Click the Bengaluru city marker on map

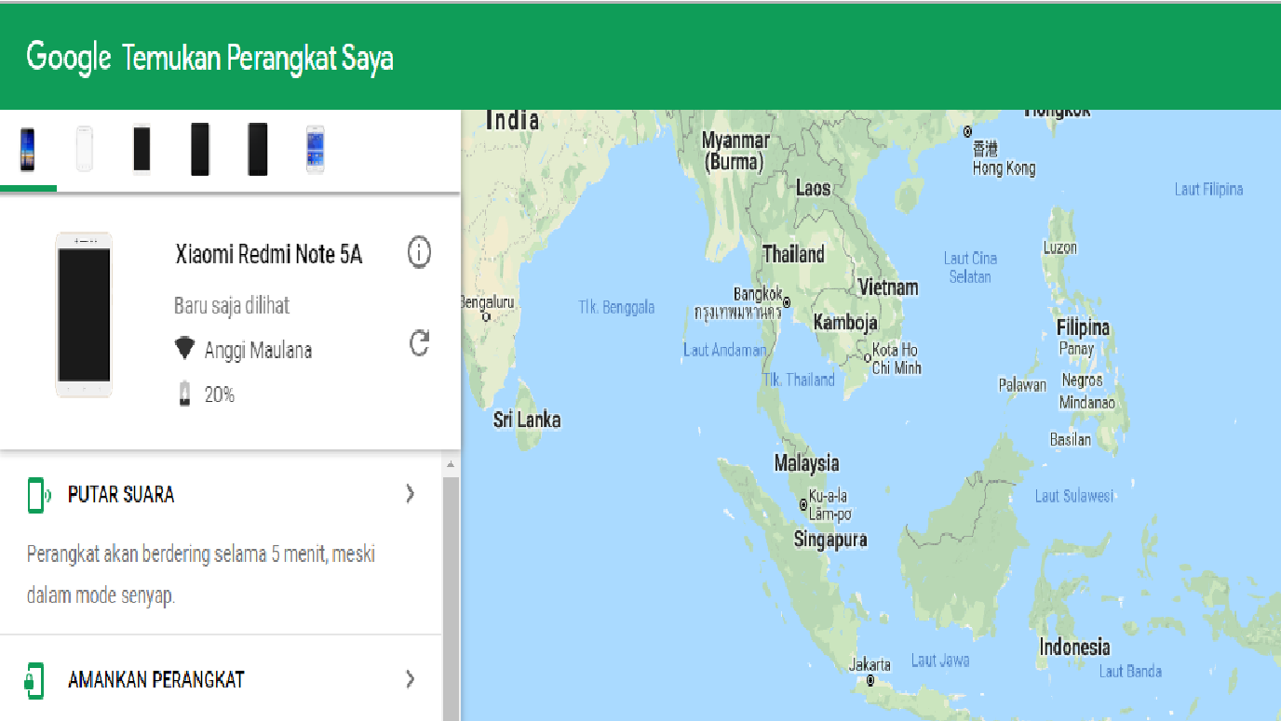tap(486, 316)
